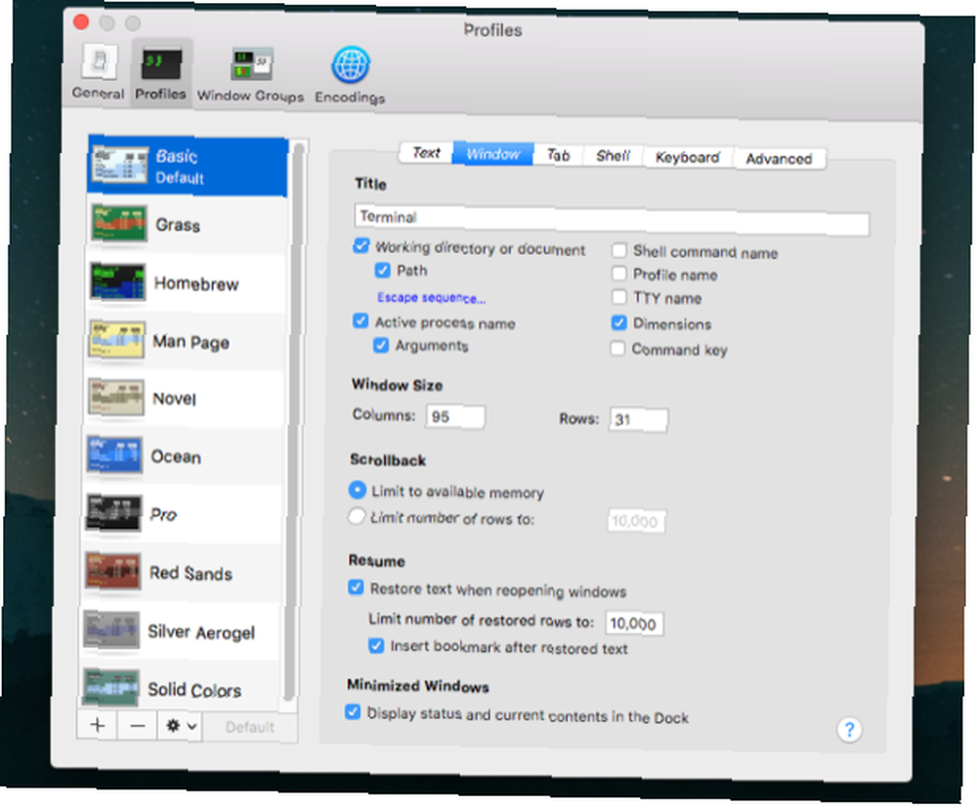Select the Basic profile thumbnail
Screen dimensions: 977x807
[121, 165]
